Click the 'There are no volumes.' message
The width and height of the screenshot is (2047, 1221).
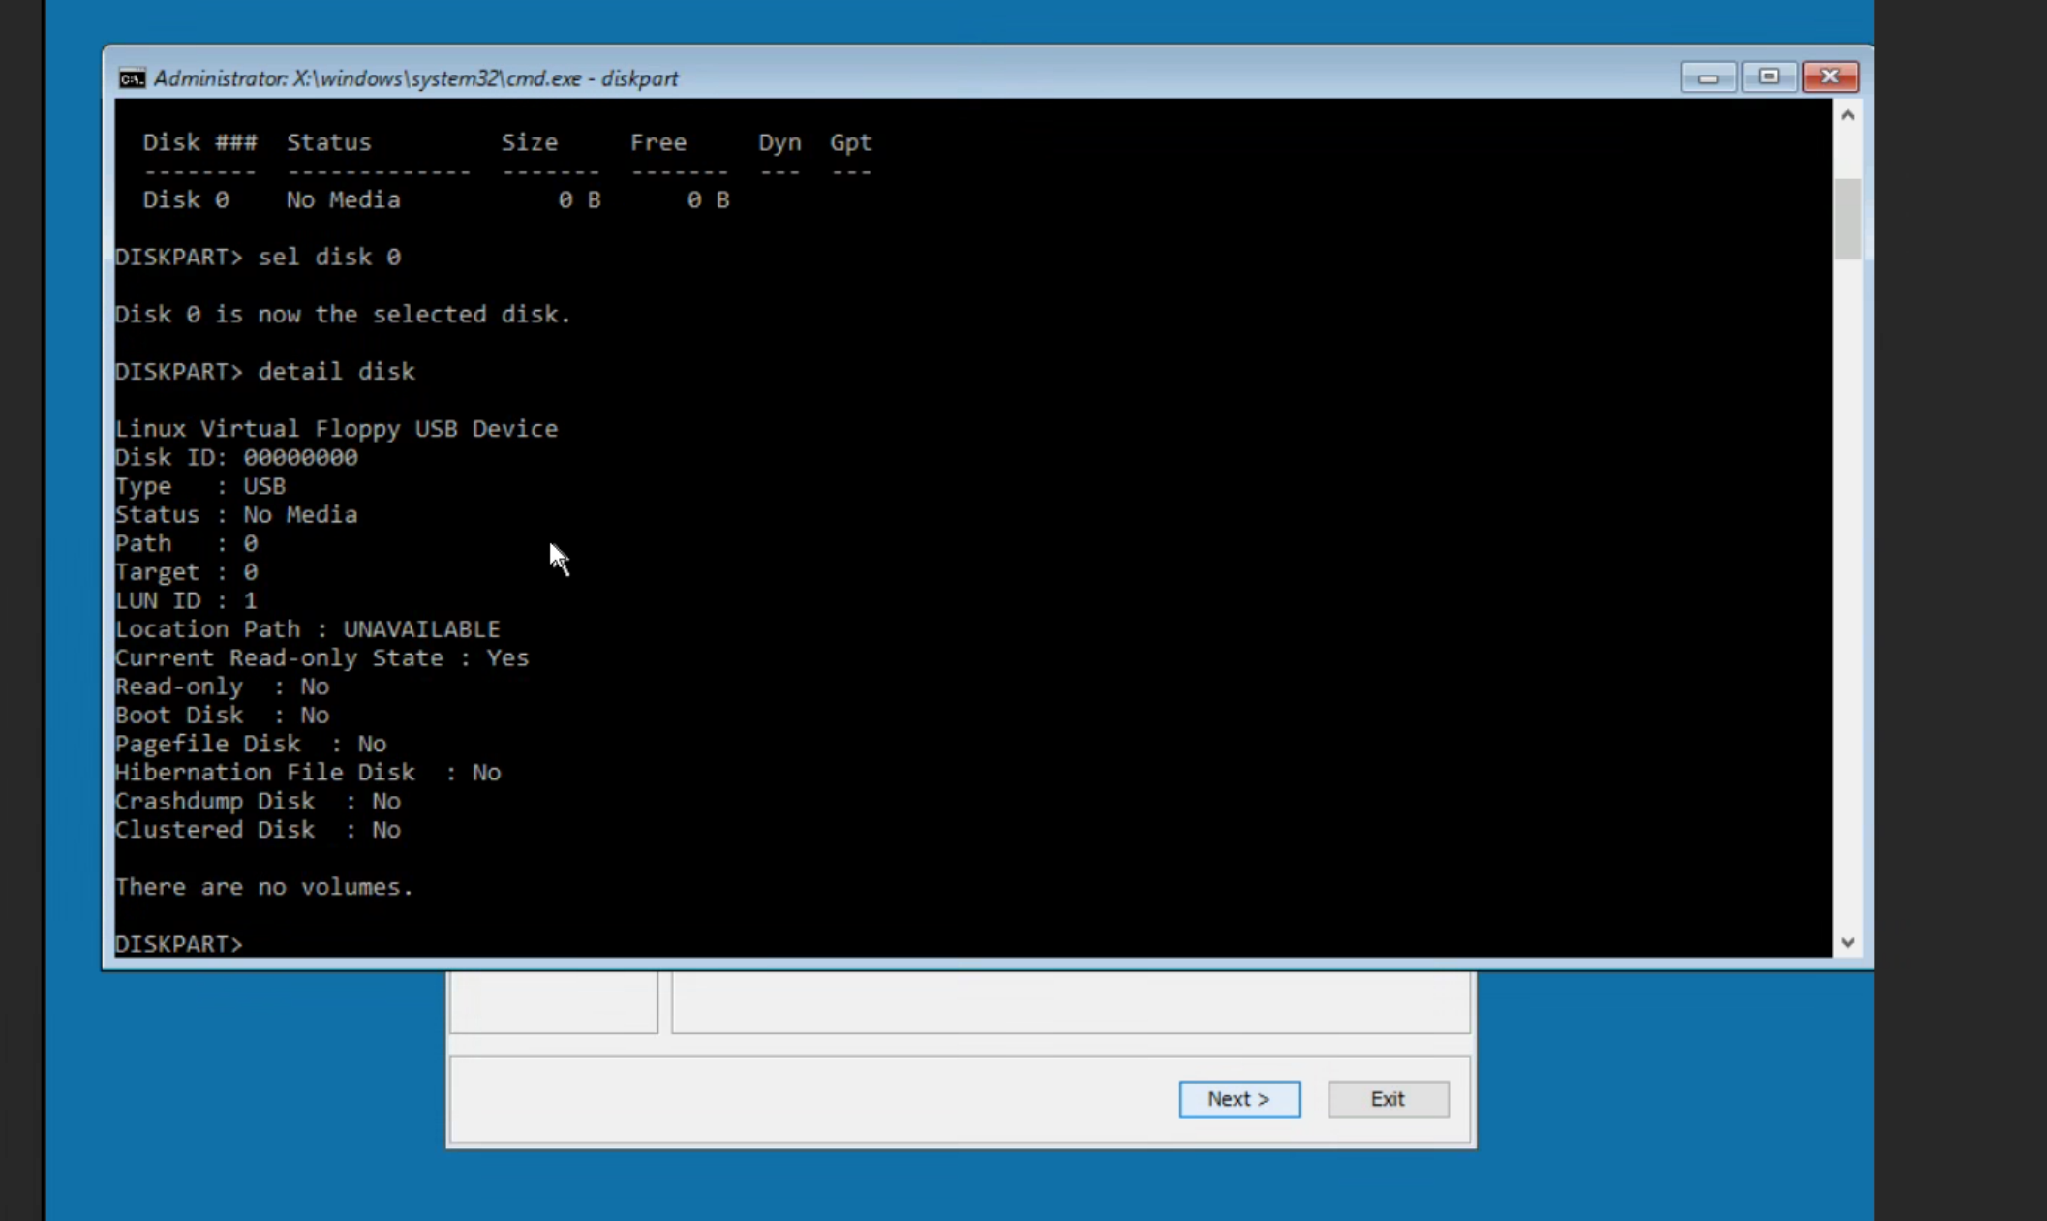pos(264,886)
